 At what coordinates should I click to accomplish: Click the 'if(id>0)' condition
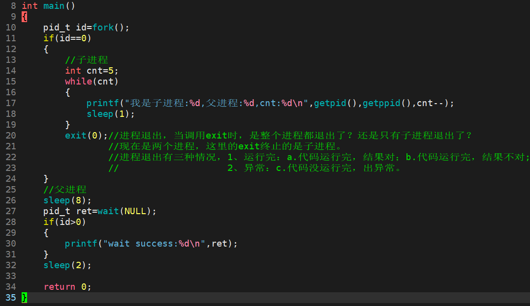tap(64, 222)
